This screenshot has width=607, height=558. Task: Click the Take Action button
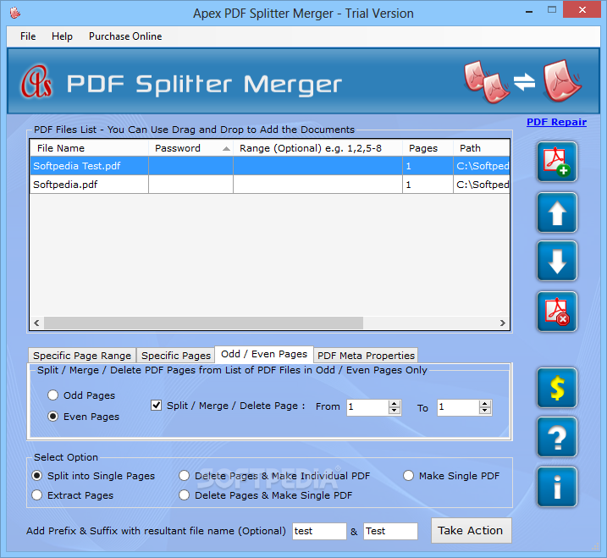point(471,531)
